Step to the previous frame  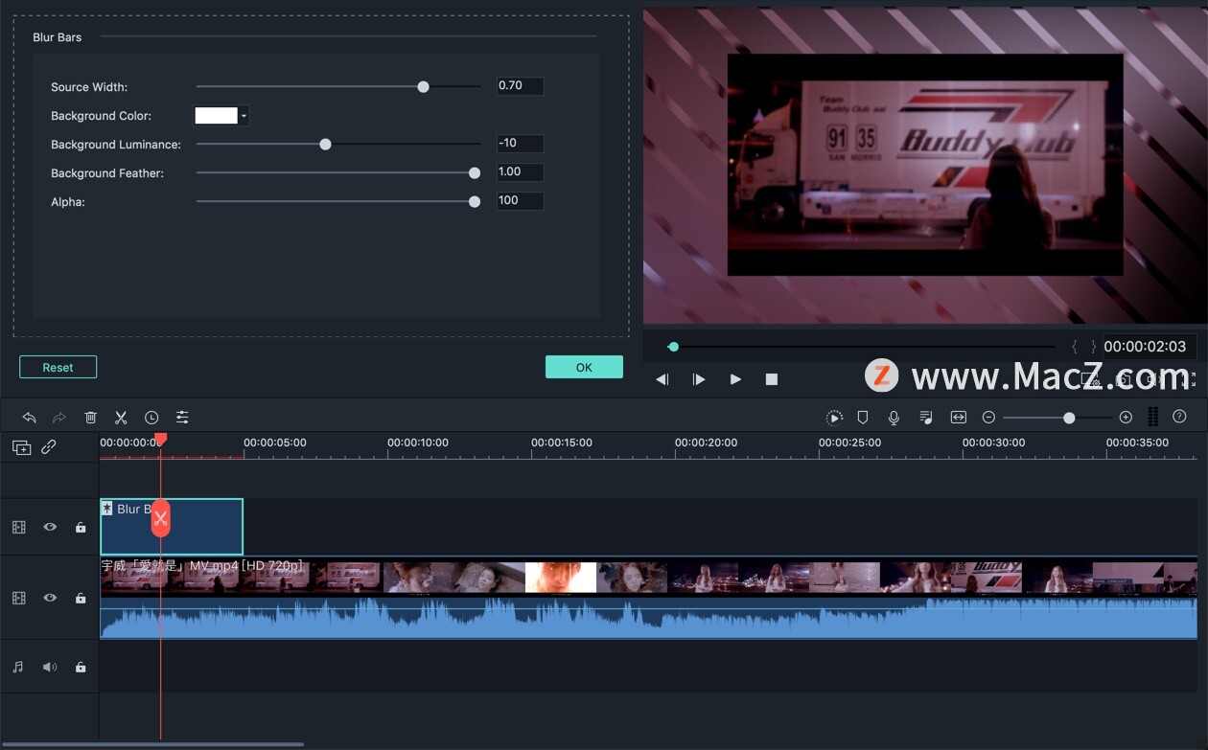pos(662,379)
